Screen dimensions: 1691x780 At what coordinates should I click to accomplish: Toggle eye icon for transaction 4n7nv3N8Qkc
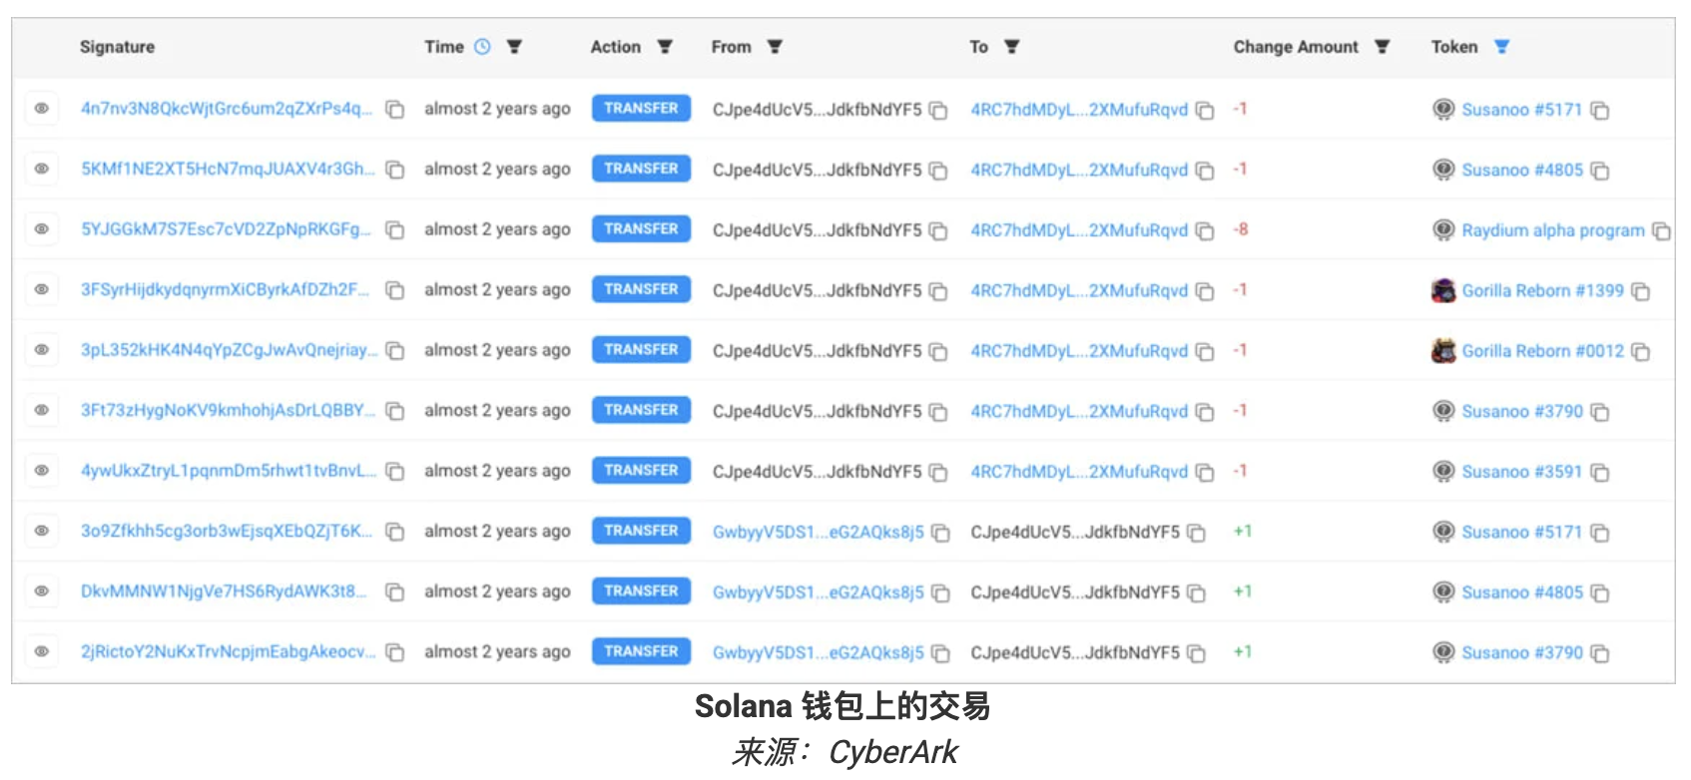[x=42, y=109]
